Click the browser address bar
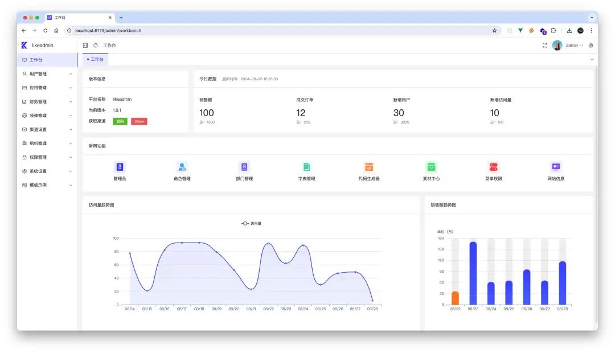The width and height of the screenshot is (615, 353). pyautogui.click(x=279, y=31)
